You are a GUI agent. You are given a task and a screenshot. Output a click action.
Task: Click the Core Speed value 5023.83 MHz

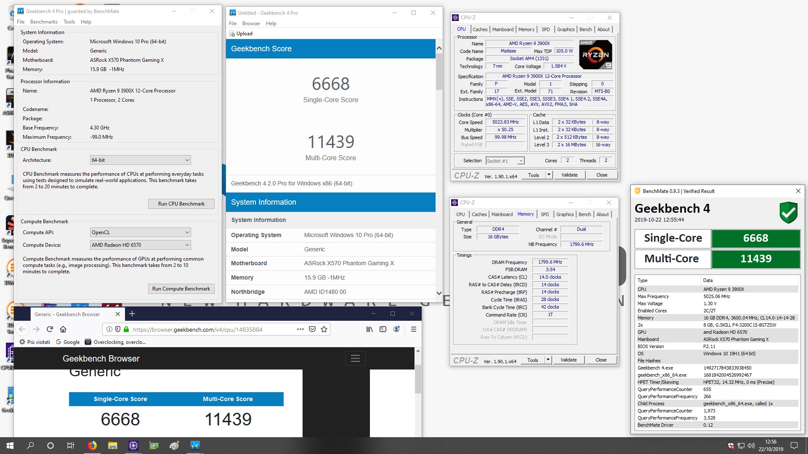[x=505, y=122]
